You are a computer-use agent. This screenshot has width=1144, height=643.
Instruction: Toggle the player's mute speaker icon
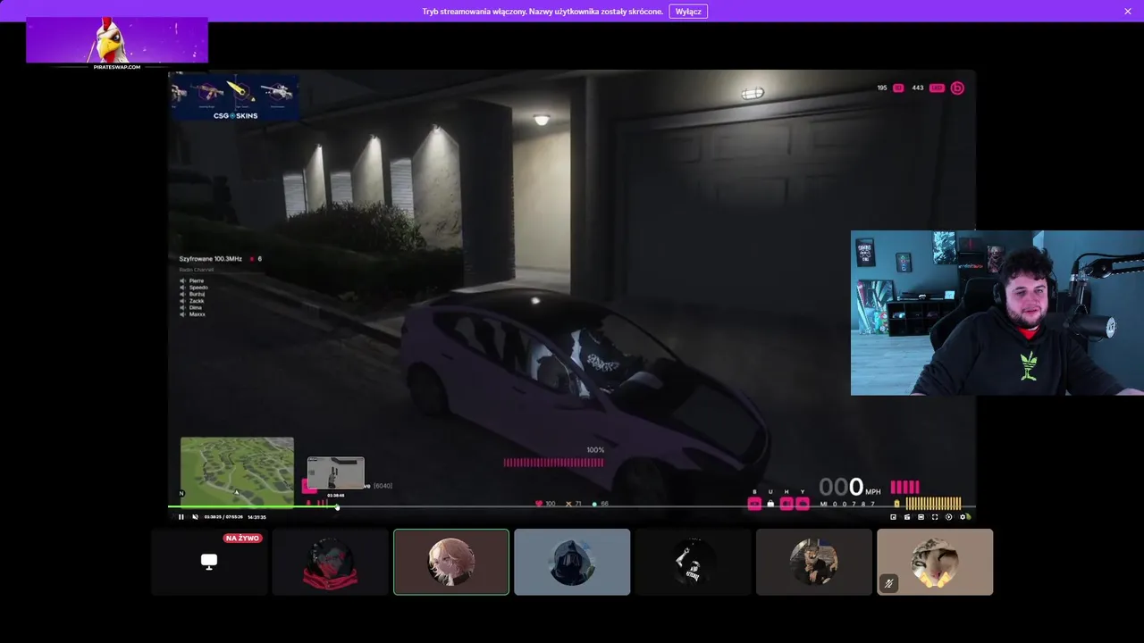[x=195, y=517]
